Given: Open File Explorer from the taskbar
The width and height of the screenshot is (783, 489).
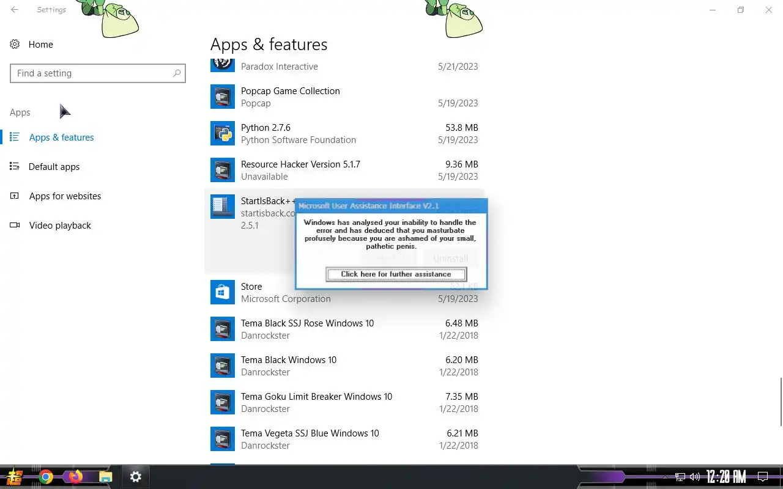Looking at the screenshot, I should 106,477.
